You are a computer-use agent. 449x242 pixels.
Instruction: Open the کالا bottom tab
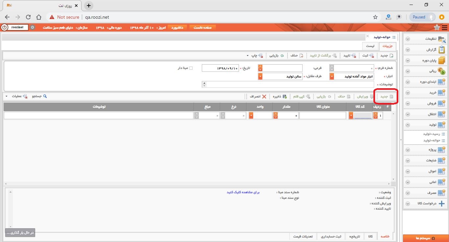pyautogui.click(x=370, y=236)
